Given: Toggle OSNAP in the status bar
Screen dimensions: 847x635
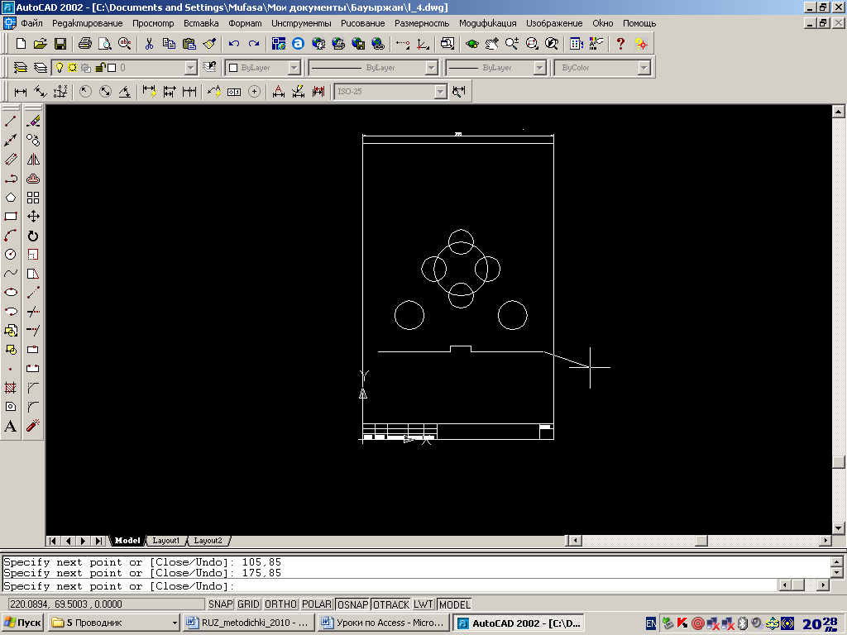Looking at the screenshot, I should point(352,604).
